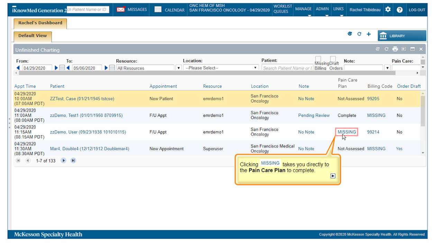443x245 pixels.
Task: Click the settings gear icon
Action: pos(388,10)
